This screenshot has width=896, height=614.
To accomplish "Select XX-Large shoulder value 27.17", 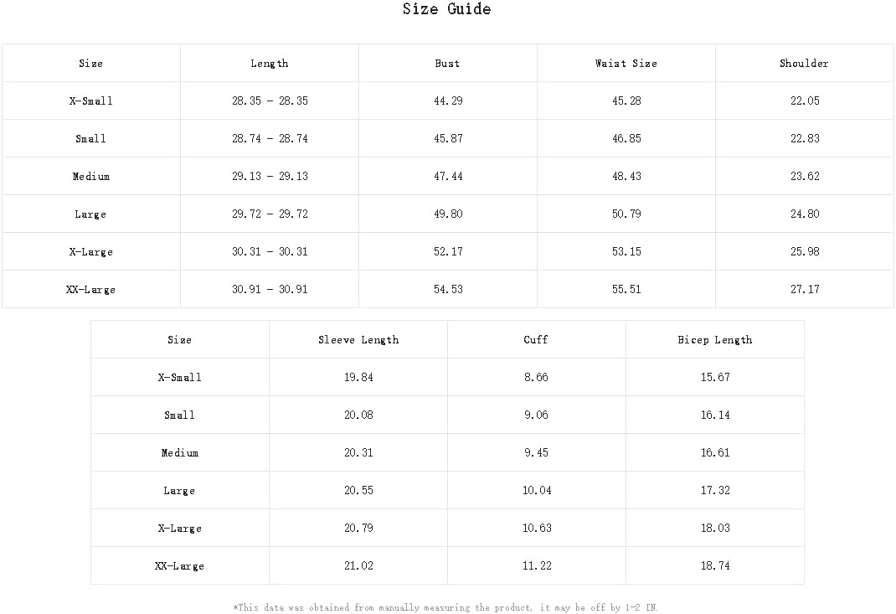I will click(x=805, y=289).
